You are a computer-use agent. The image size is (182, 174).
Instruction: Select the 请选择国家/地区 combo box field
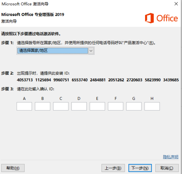click(x=55, y=51)
